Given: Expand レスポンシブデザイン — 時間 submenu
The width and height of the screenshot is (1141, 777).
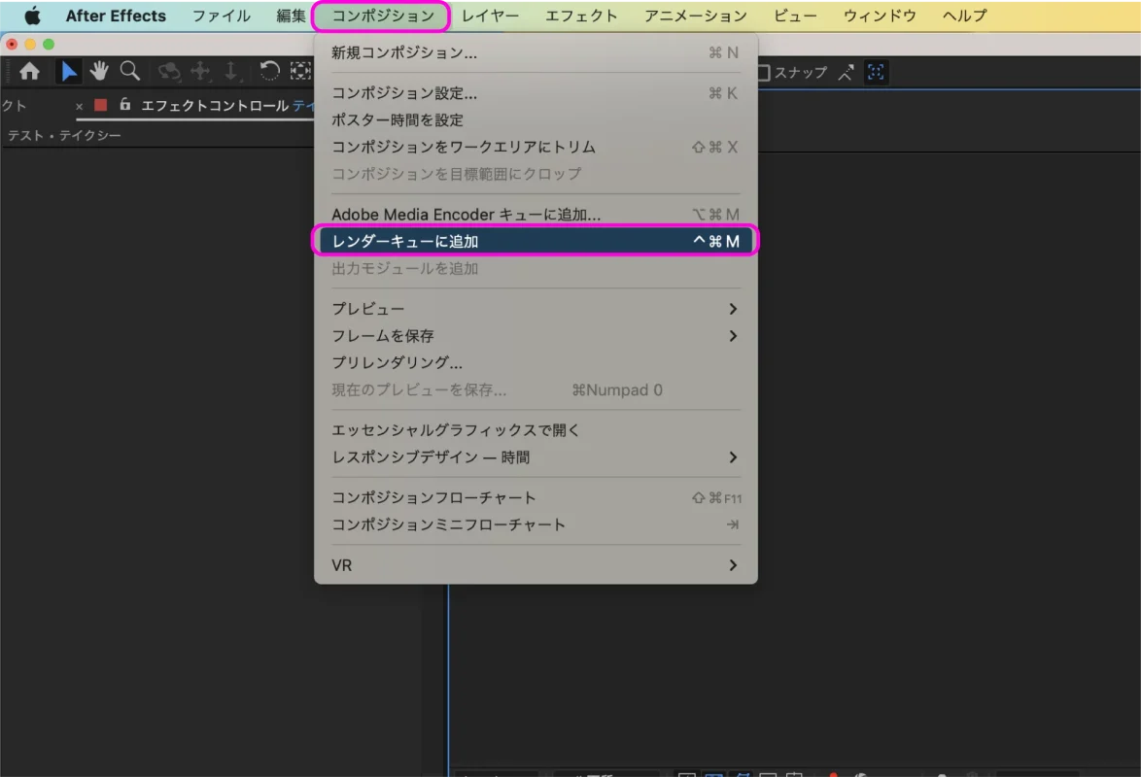Looking at the screenshot, I should click(x=536, y=456).
